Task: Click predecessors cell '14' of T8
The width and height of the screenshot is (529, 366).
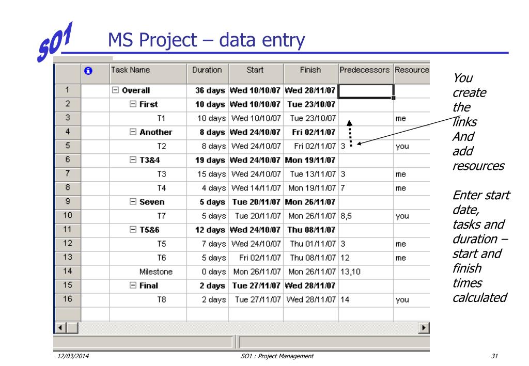Action: click(x=366, y=299)
